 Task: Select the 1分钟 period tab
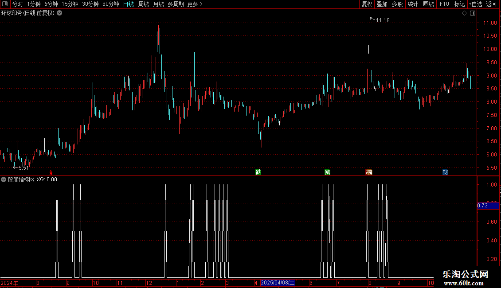point(34,4)
